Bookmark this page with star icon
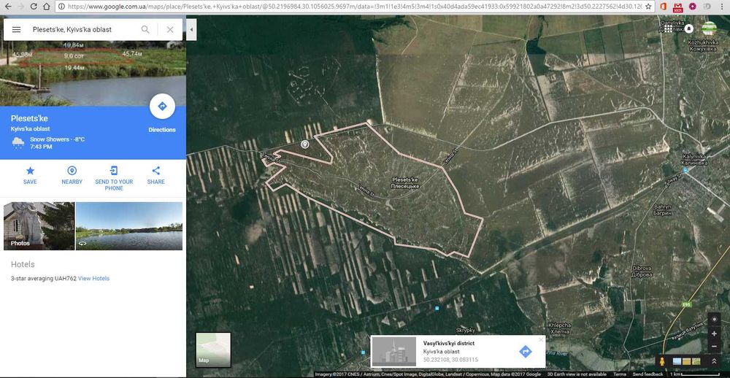Image resolution: width=730 pixels, height=378 pixels. click(648, 7)
